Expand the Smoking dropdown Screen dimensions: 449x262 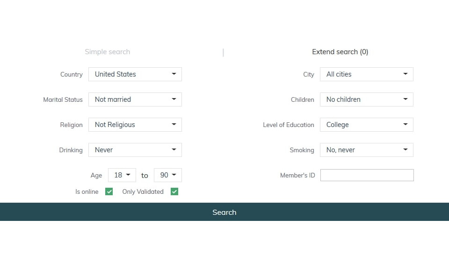click(x=366, y=150)
